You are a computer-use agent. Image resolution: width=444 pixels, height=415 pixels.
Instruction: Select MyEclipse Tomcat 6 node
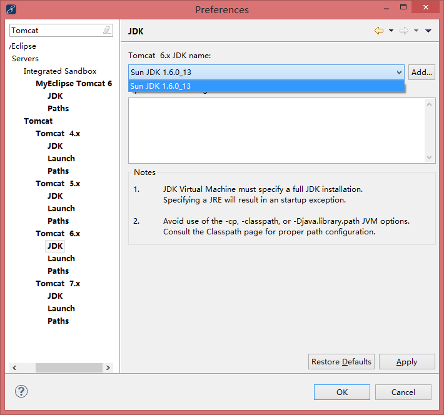click(74, 84)
